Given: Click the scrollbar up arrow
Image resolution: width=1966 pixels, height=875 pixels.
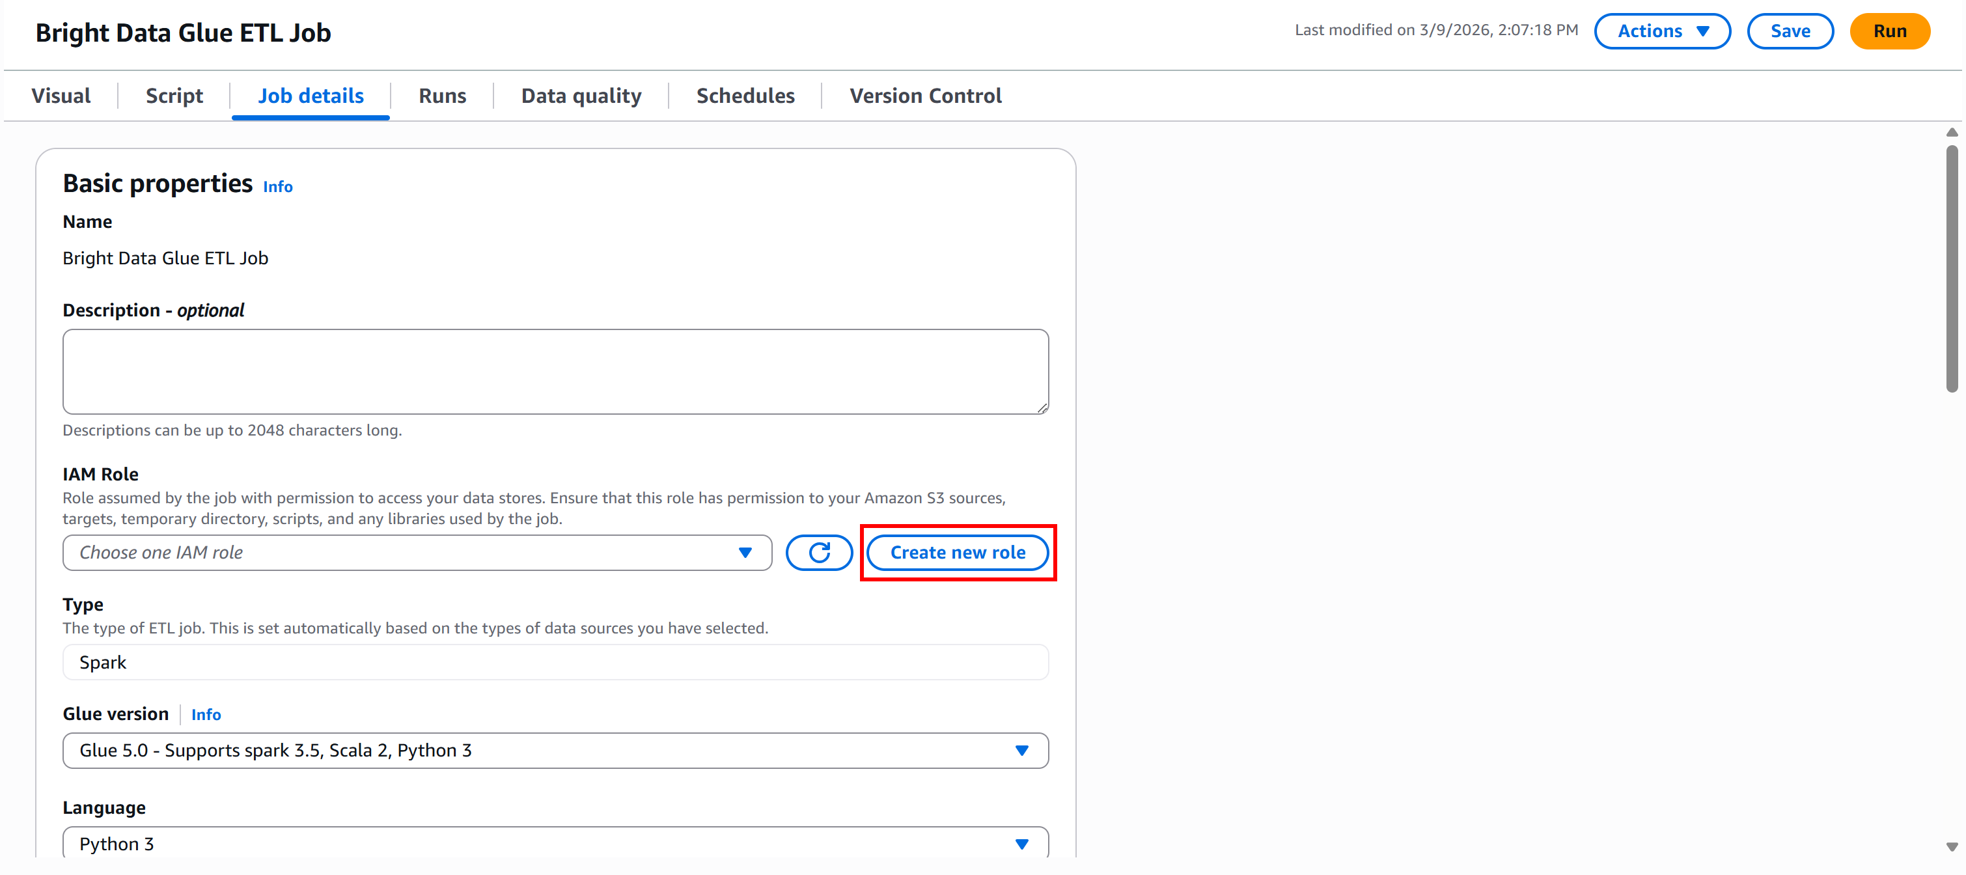Looking at the screenshot, I should pyautogui.click(x=1952, y=132).
